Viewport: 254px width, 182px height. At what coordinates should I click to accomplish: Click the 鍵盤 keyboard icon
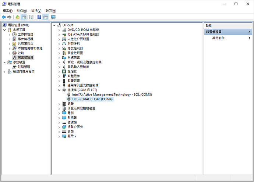(x=64, y=132)
